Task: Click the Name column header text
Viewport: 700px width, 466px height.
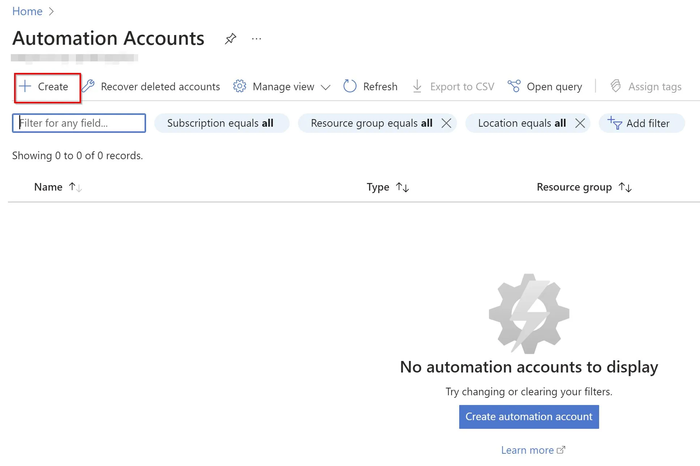Action: [x=48, y=187]
